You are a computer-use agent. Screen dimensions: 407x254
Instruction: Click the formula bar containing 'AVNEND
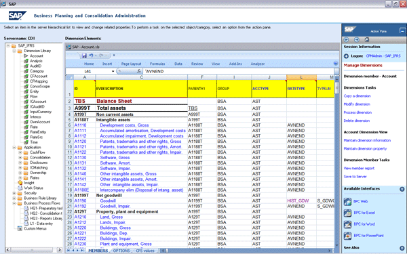coord(239,71)
